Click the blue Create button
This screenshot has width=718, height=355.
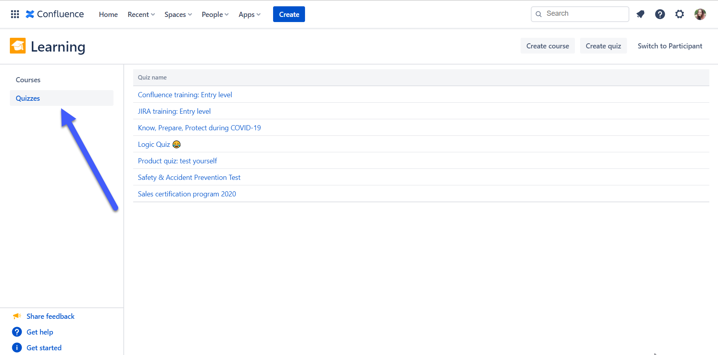pos(289,14)
